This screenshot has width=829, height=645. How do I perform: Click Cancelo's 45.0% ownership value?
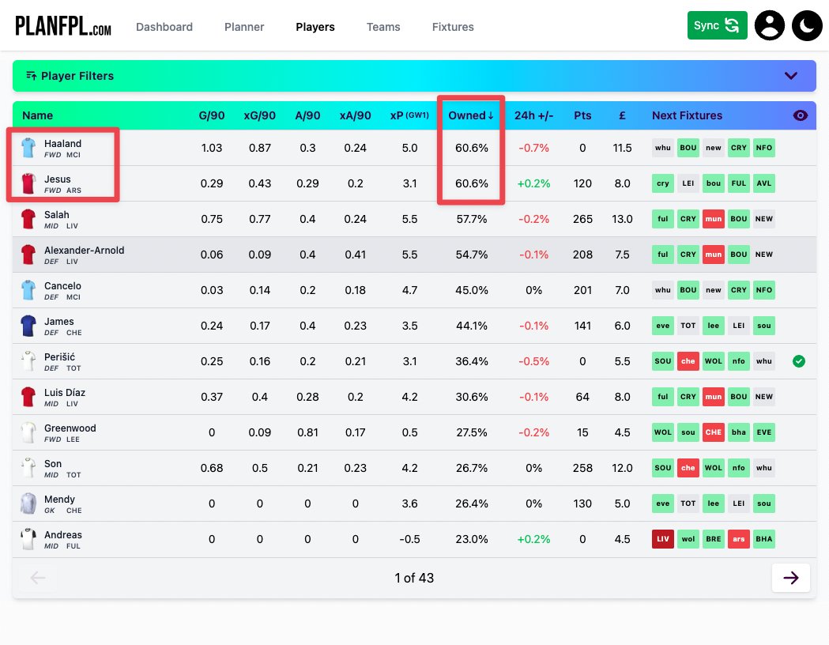[472, 290]
